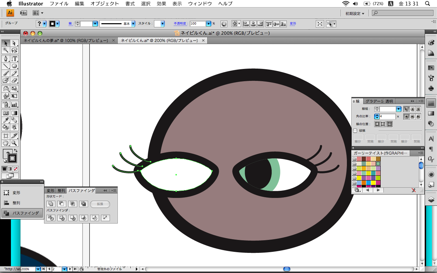
Task: Pick the selected green swatch
Action: [378, 163]
